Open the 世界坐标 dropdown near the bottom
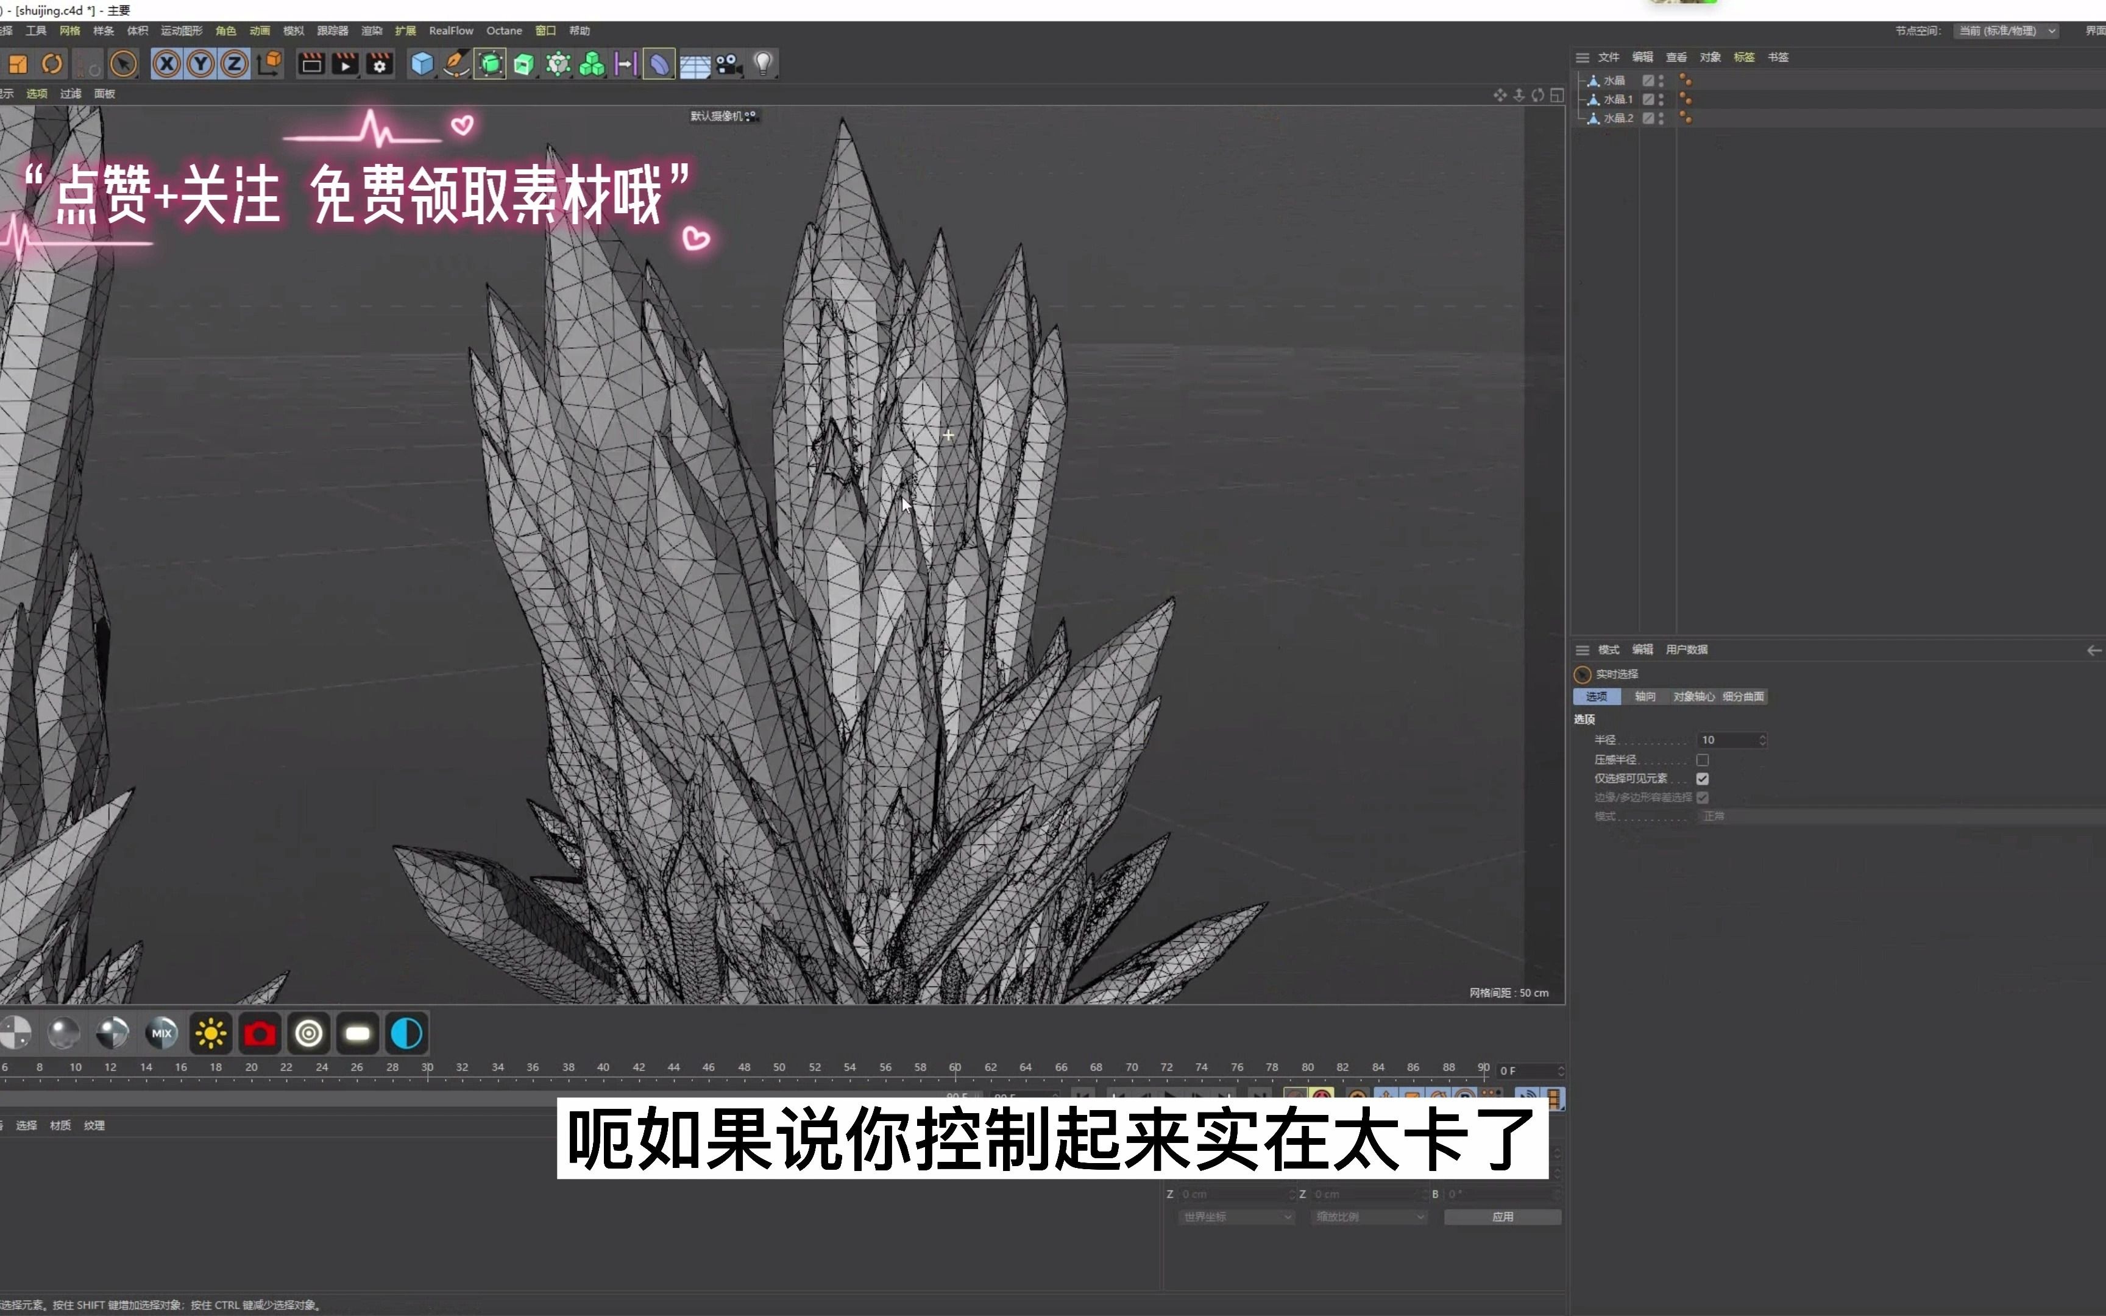 coord(1236,1217)
